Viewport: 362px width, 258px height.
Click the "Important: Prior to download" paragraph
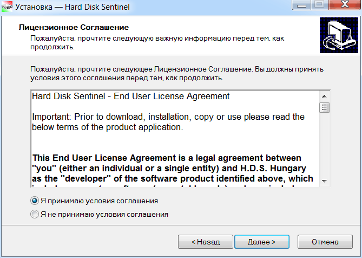coord(168,122)
